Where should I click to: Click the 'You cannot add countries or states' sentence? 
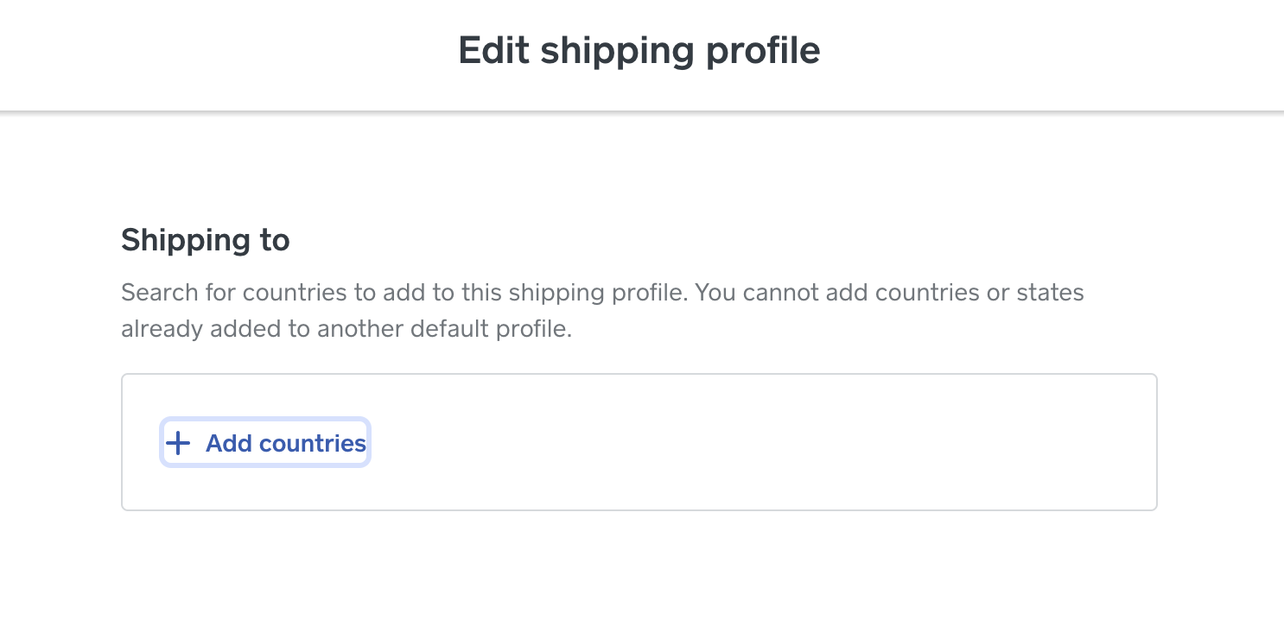point(889,293)
